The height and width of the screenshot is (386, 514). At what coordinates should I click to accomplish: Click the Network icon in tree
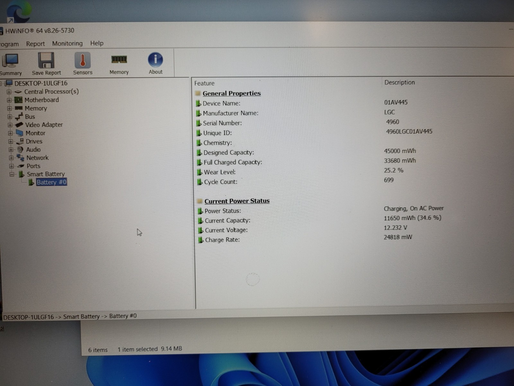[21, 158]
